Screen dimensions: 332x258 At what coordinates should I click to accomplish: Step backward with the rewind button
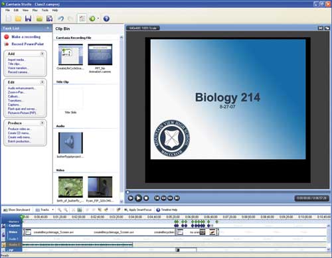pyautogui.click(x=163, y=198)
